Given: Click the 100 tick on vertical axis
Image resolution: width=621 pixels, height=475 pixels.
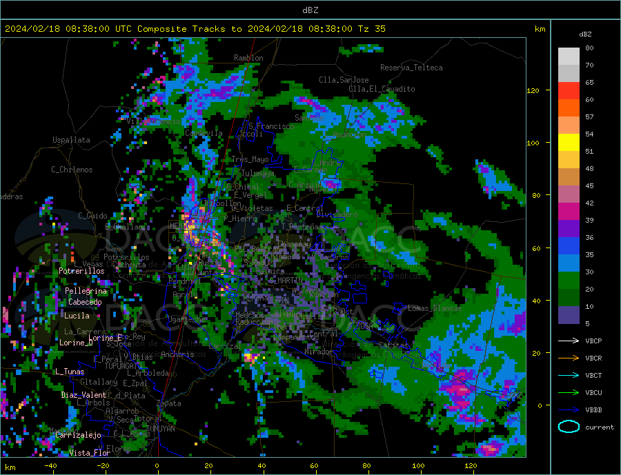Looking at the screenshot, I should point(533,143).
